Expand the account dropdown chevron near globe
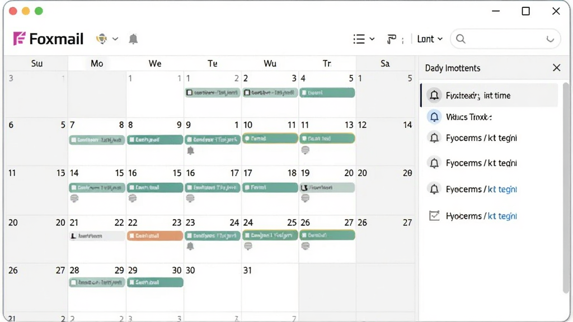This screenshot has width=573, height=322. tap(115, 39)
